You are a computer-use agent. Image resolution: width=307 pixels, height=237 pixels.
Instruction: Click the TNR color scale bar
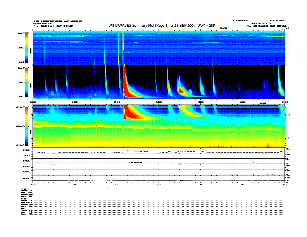pyautogui.click(x=26, y=126)
